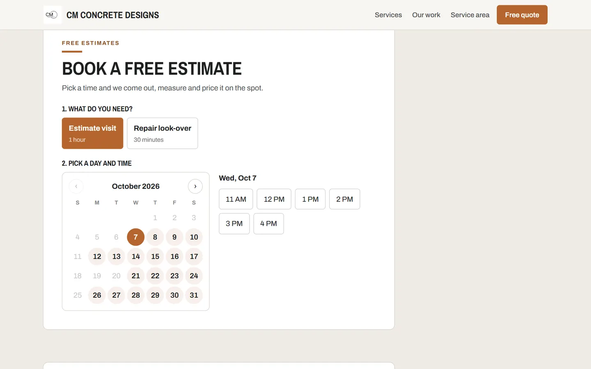Select October 30 on the calendar
The width and height of the screenshot is (591, 369).
pos(174,295)
